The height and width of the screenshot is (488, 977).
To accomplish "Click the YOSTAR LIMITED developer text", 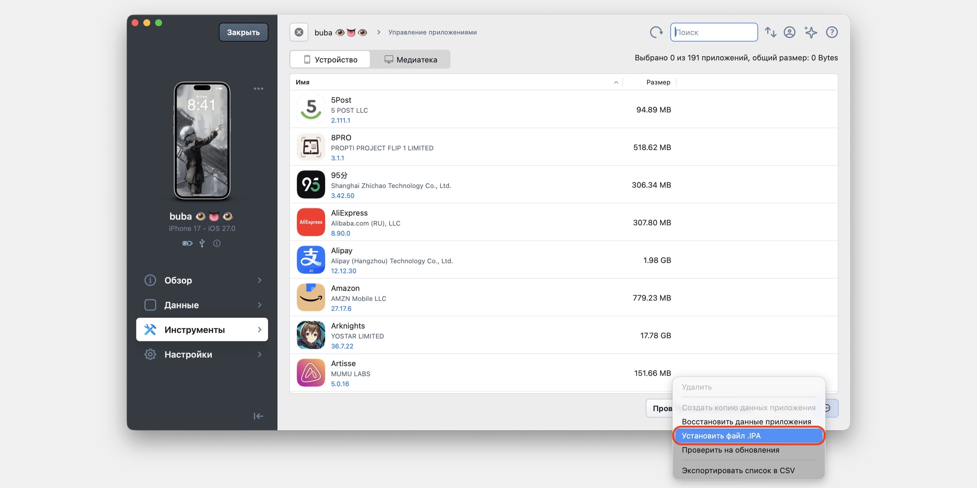I will tap(357, 336).
